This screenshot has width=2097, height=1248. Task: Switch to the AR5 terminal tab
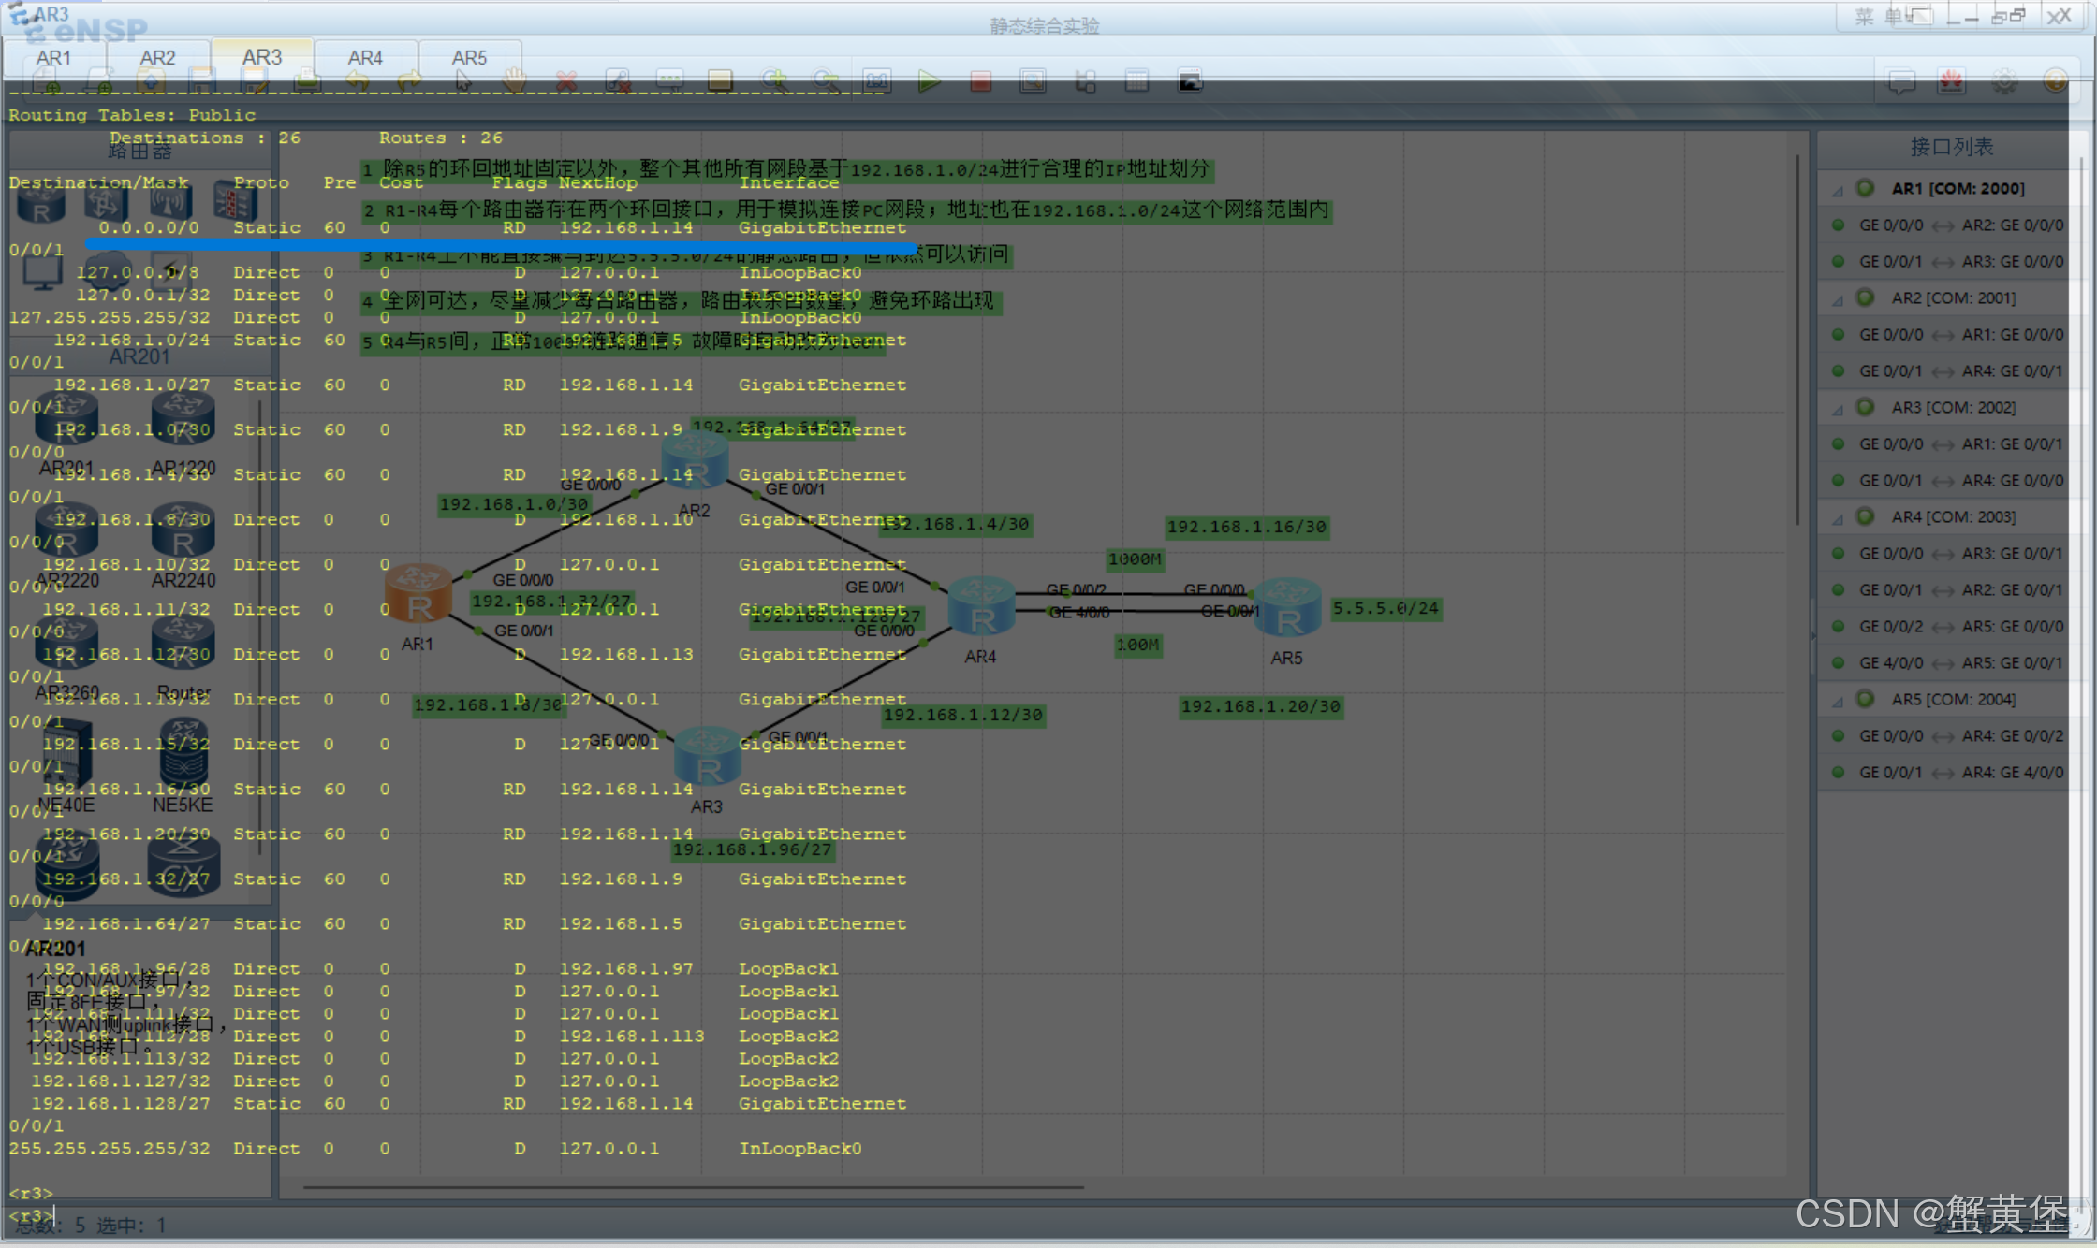click(469, 58)
